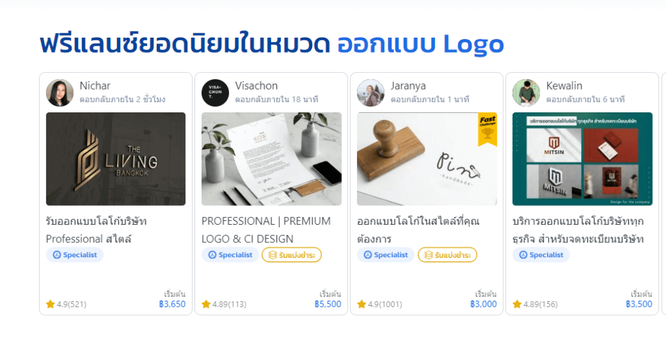Click the ฿3,000 starting price on Jaranya's card
Screen dimensions: 666x339
(483, 304)
